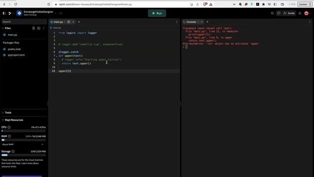The height and width of the screenshot is (177, 314).
Task: Focus the file Search field
Action: tap(24, 22)
